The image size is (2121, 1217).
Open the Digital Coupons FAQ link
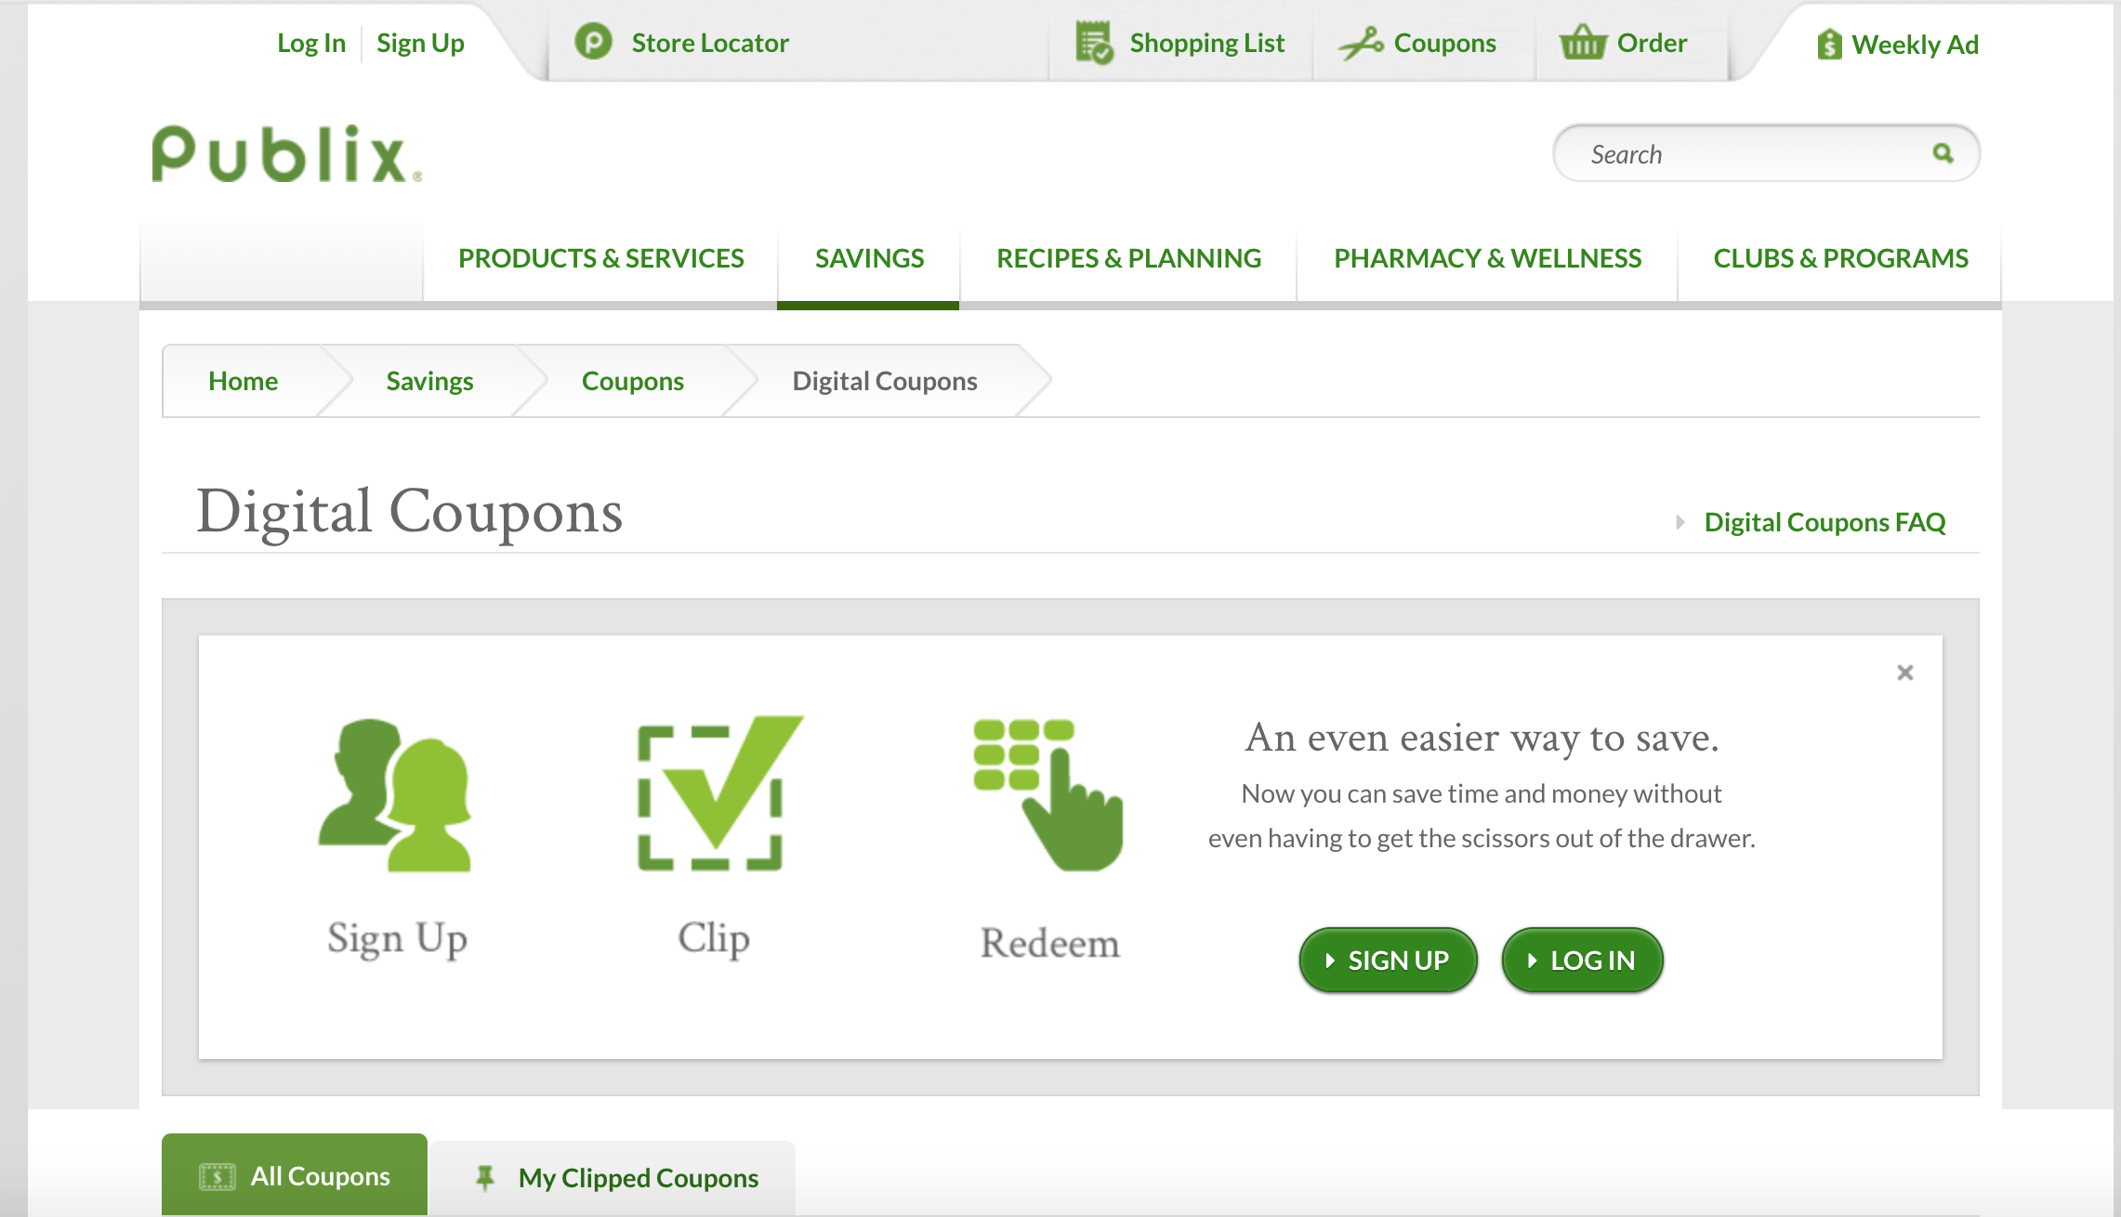coord(1824,522)
